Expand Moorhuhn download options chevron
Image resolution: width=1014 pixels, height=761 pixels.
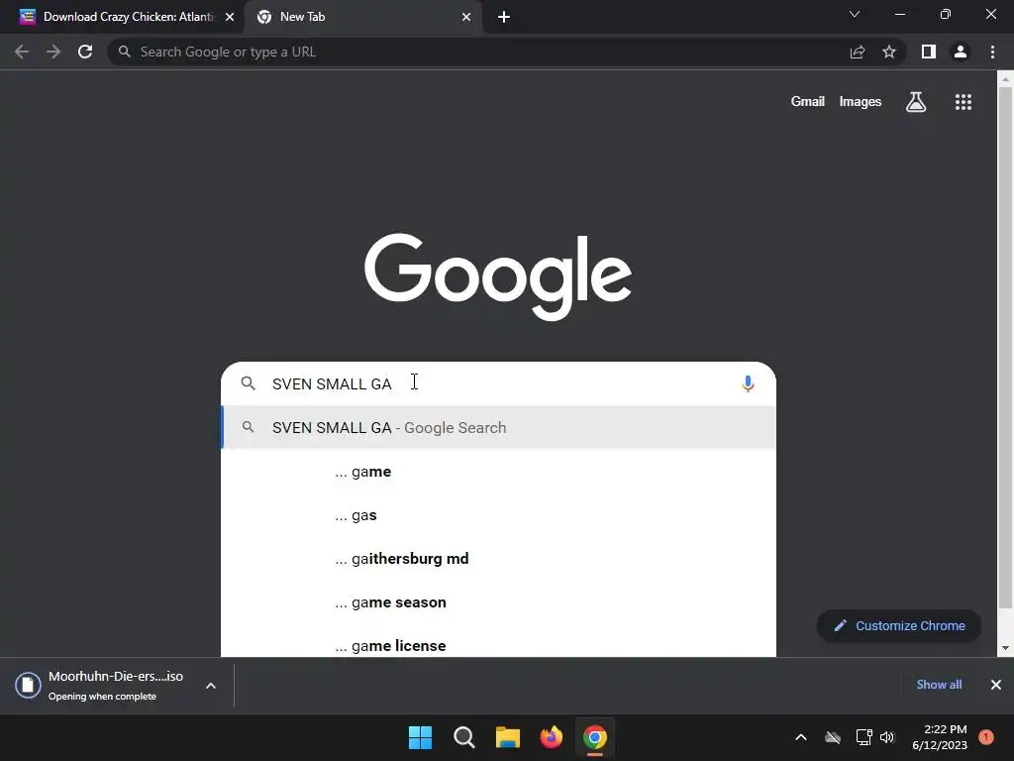[211, 686]
